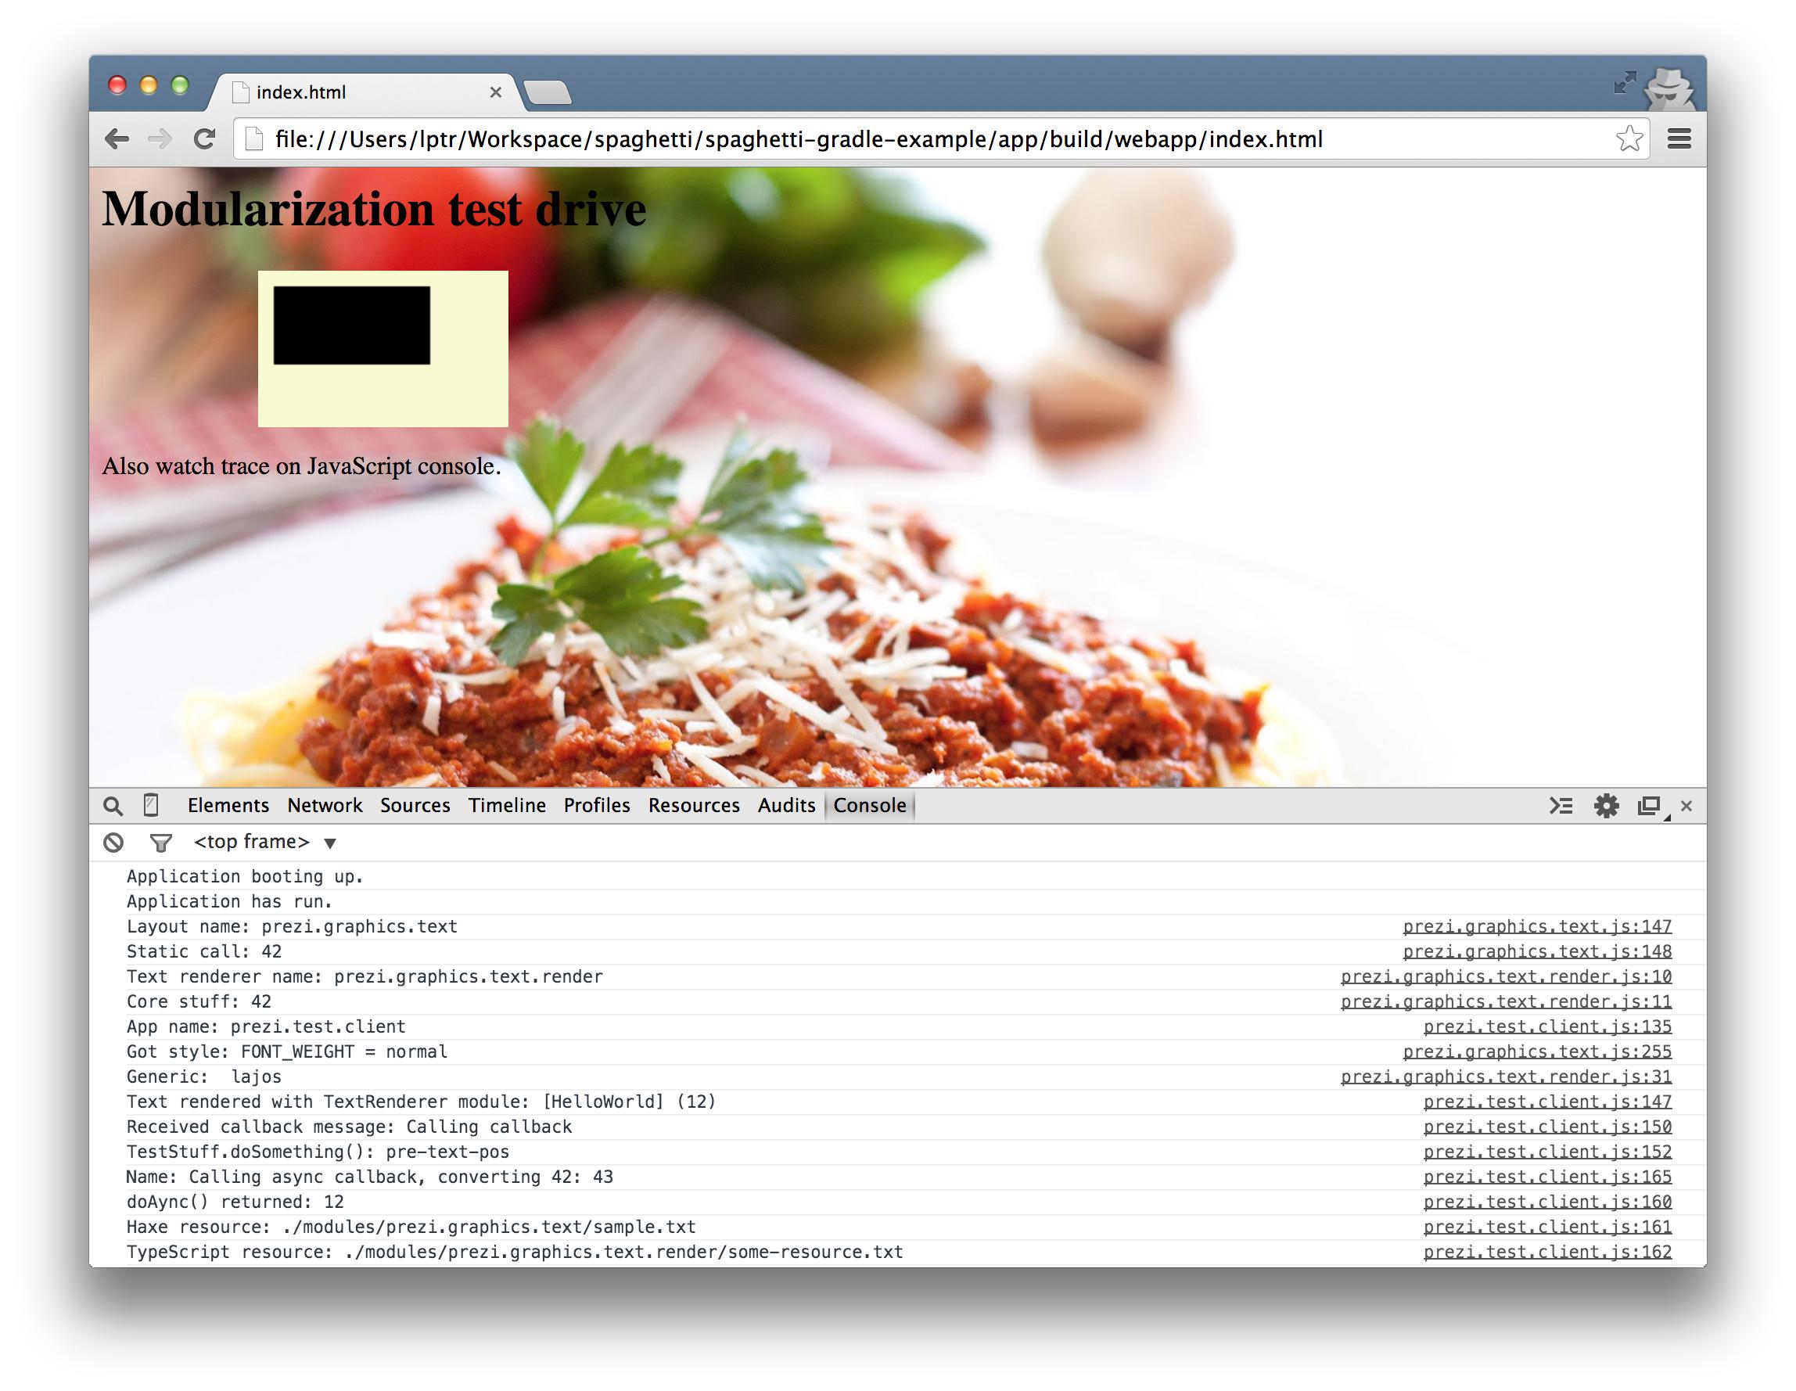Click the Console panel tab
Viewport: 1796px width, 1391px height.
[x=871, y=805]
